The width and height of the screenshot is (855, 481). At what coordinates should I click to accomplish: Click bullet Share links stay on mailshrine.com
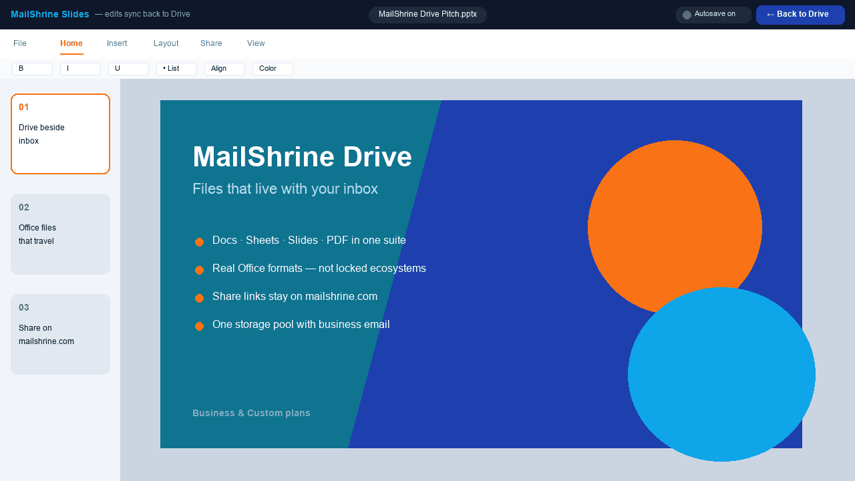point(295,297)
